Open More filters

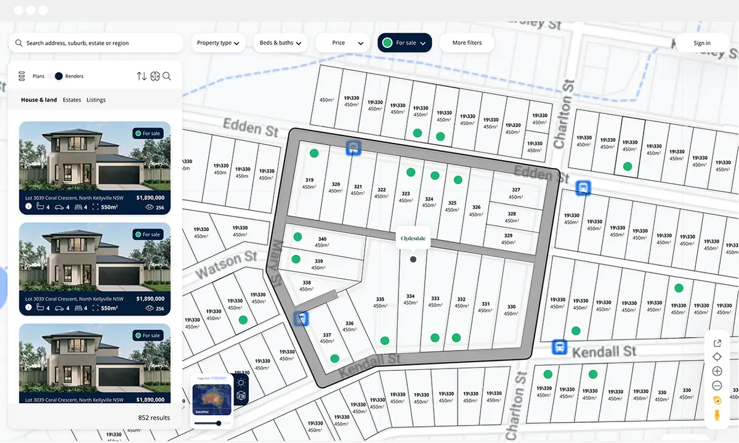466,43
